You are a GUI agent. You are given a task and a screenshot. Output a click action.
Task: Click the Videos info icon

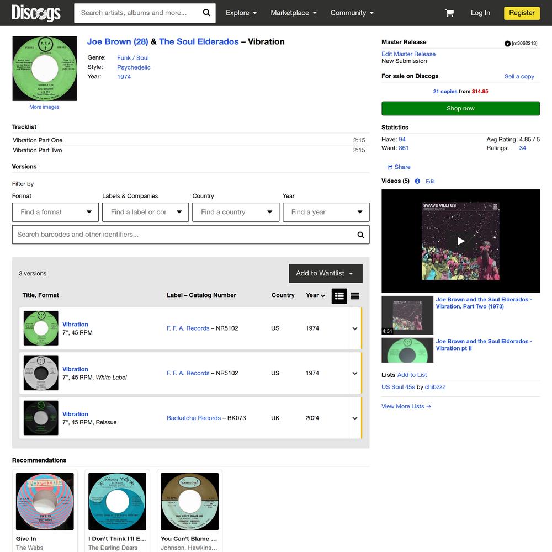[x=417, y=181]
